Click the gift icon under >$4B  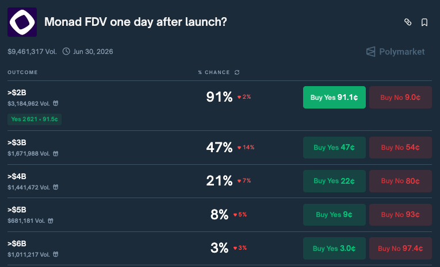click(x=55, y=188)
